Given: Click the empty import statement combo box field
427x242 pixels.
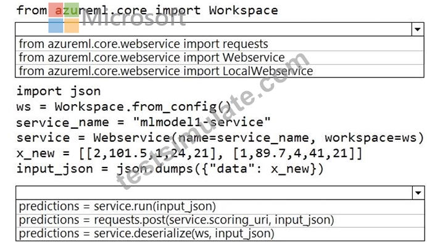Looking at the screenshot, I should 213,29.
